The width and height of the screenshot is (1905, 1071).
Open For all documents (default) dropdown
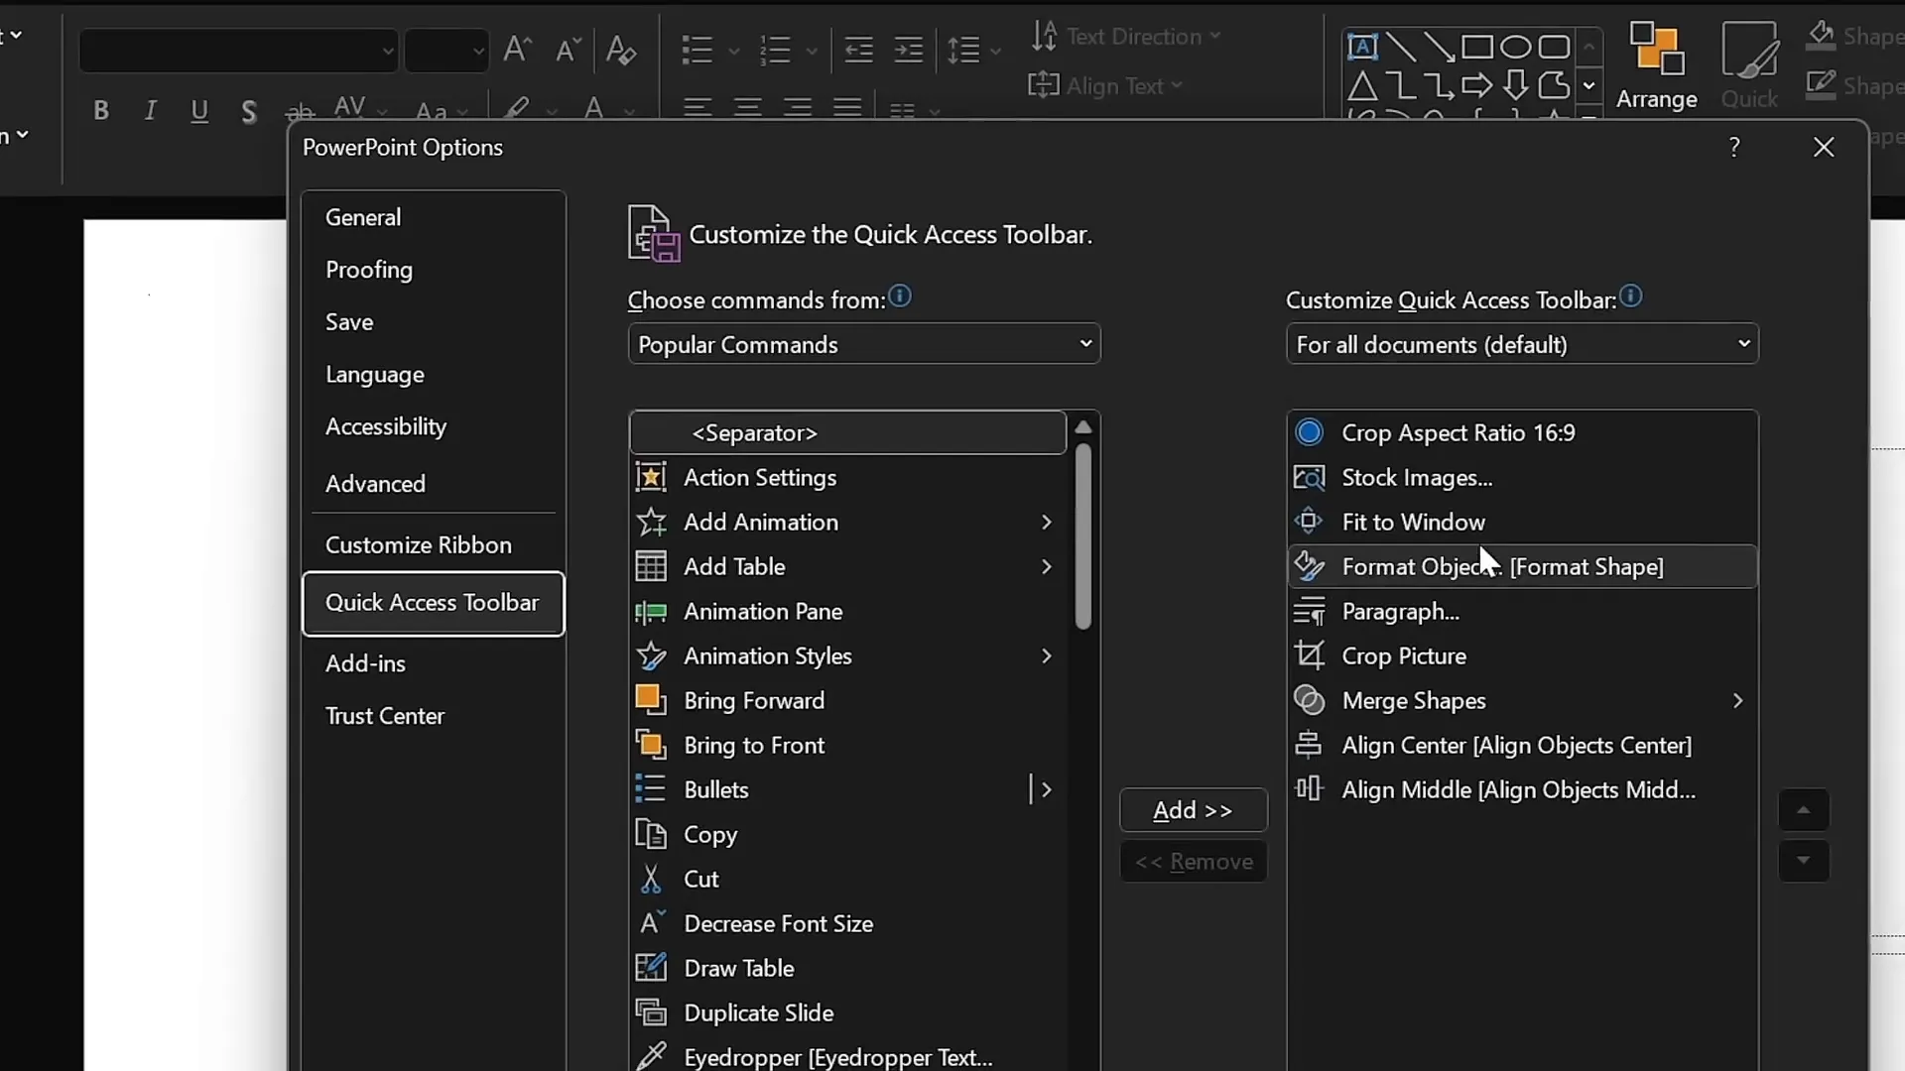[x=1522, y=344]
